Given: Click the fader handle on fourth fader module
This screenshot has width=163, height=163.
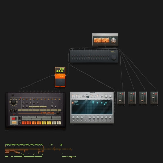Looking at the screenshot, I should click(153, 98).
